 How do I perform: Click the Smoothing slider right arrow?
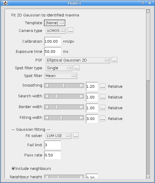pos(82,86)
